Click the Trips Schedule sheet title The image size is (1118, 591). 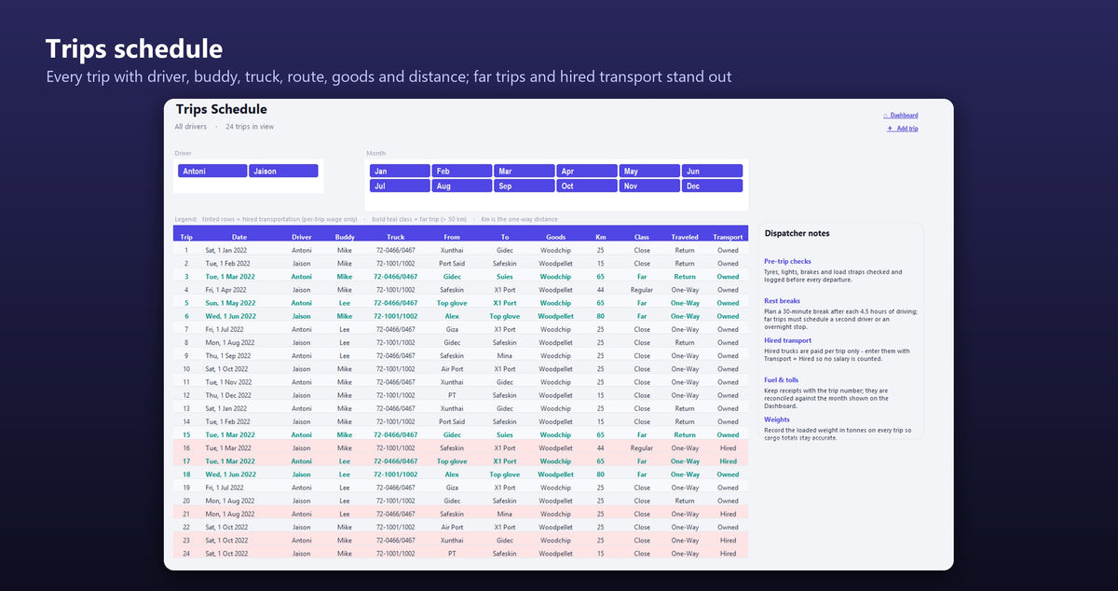click(x=222, y=110)
